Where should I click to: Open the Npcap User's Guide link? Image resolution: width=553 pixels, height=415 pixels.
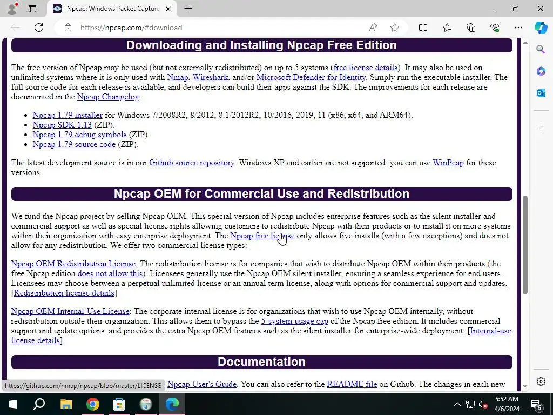(202, 384)
